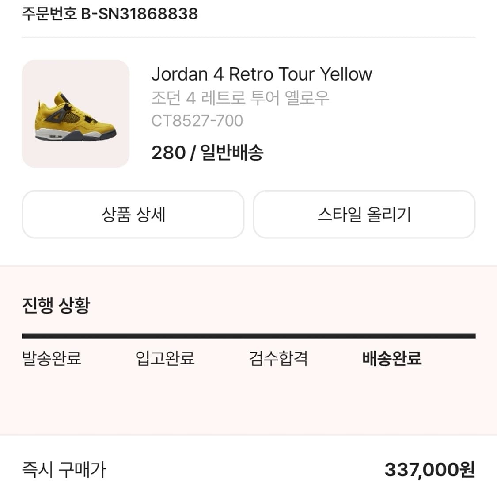Choose the 검수합격 progress step

point(278,358)
